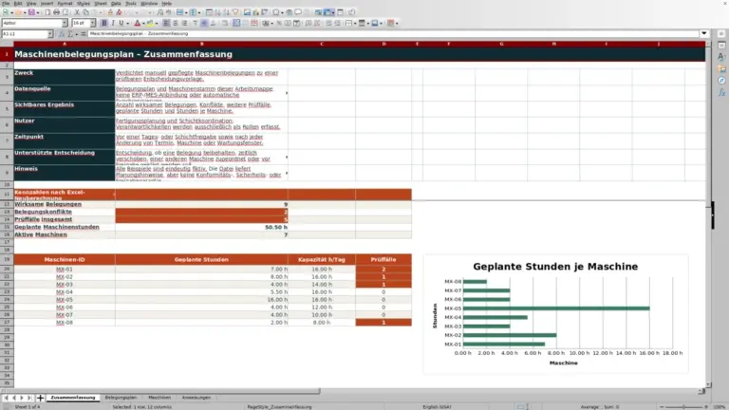
Task: Toggle Wrap Text button
Action: coord(225,23)
